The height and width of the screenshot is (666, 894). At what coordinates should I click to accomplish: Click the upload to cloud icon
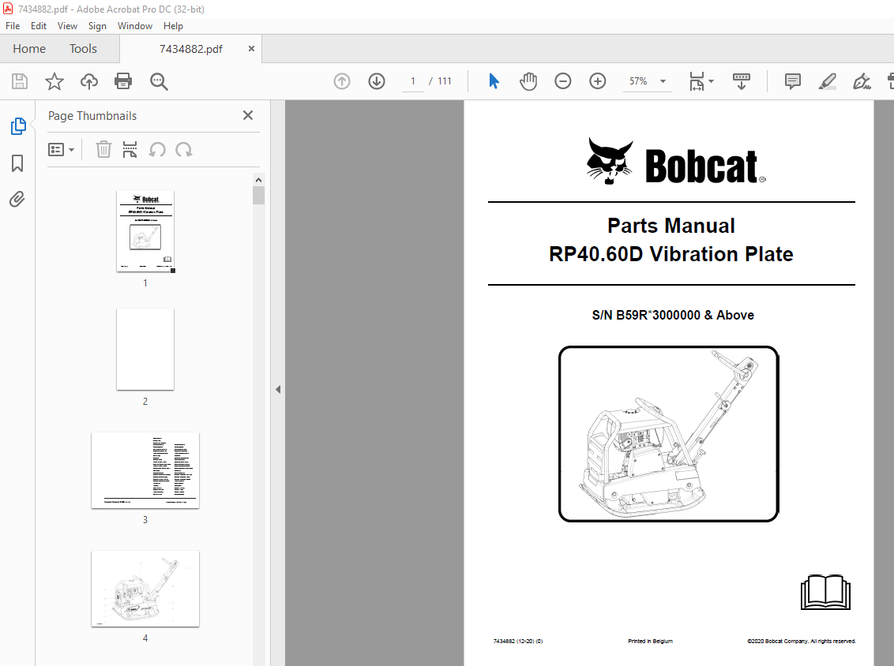pos(89,81)
